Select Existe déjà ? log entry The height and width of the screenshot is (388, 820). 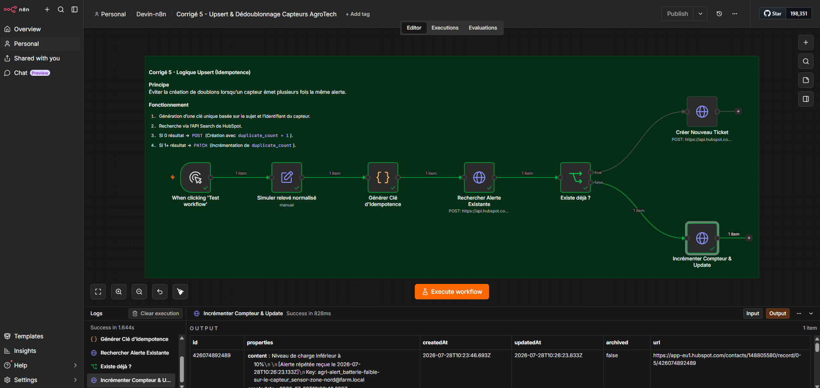click(x=131, y=367)
